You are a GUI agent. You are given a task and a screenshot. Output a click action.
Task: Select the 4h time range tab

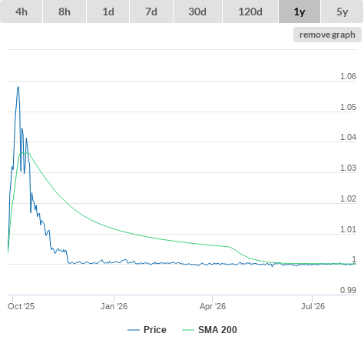(x=22, y=12)
